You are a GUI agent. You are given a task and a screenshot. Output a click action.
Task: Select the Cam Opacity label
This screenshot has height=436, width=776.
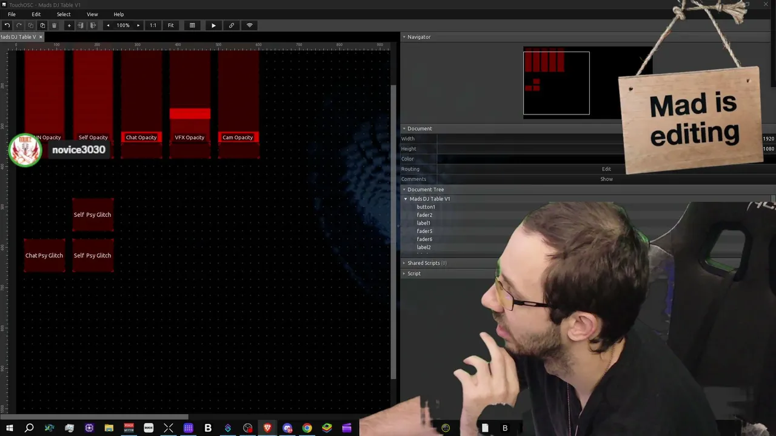coord(238,137)
